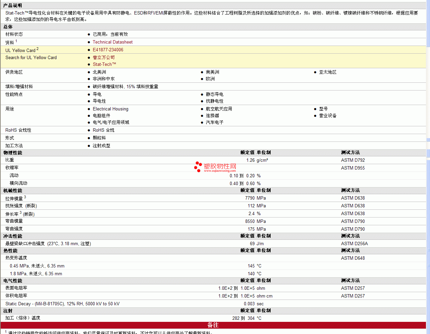Image resolution: width=430 pixels, height=334 pixels.
Task: Click the RoHS 合规性 row label
Action: (18, 130)
